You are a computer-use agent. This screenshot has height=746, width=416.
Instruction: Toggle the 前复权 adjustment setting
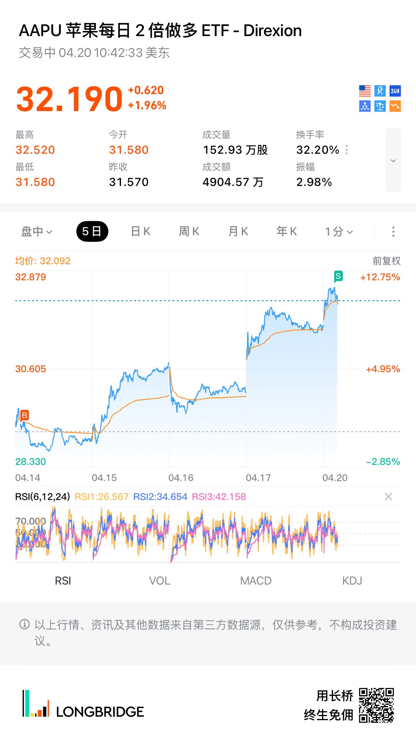pyautogui.click(x=386, y=261)
